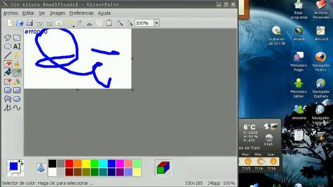
Task: Open Grabacion de CD K3B icon
Action: click(277, 36)
